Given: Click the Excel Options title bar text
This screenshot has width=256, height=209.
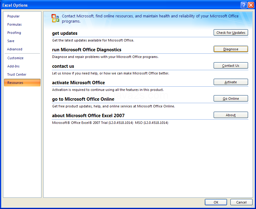Looking at the screenshot, I should tap(15, 5).
